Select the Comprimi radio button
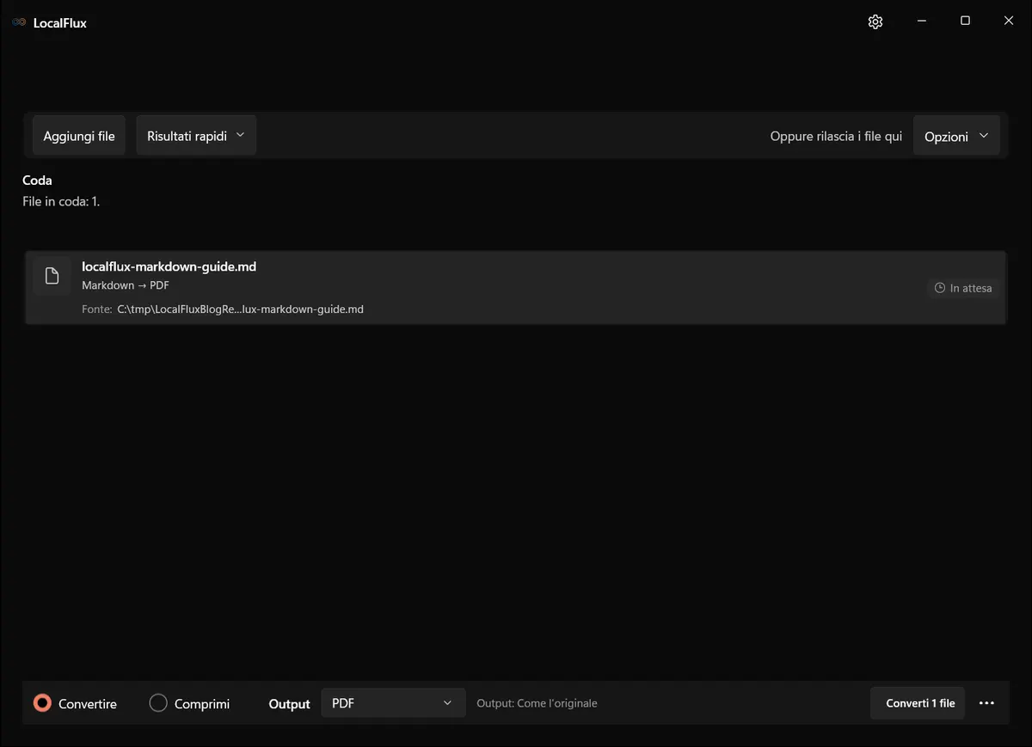Screen dimensions: 1032x747 158,703
